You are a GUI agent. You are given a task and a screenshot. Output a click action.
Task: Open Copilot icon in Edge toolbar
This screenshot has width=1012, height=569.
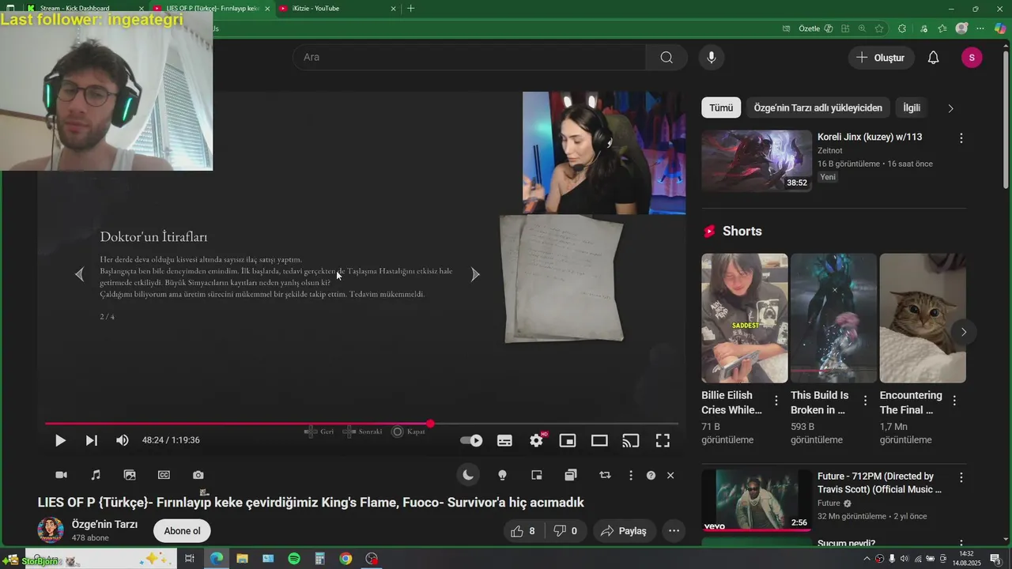pyautogui.click(x=999, y=28)
